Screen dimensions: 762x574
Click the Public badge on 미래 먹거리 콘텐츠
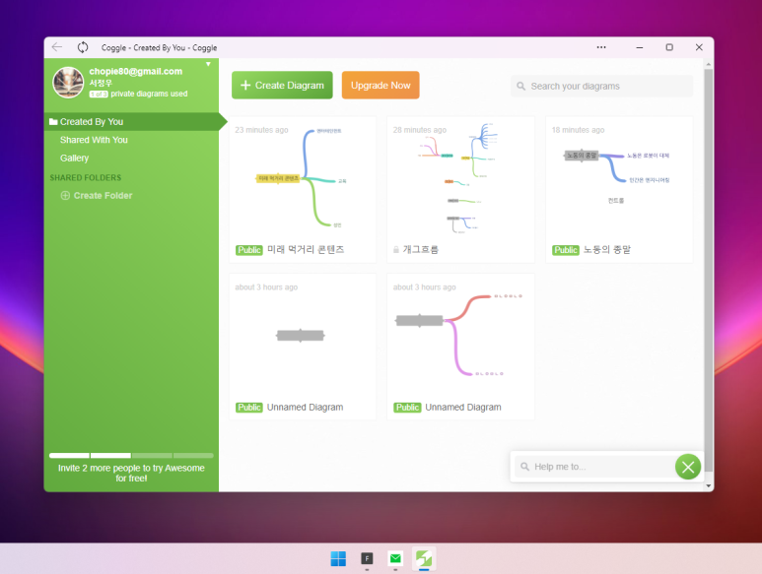249,250
